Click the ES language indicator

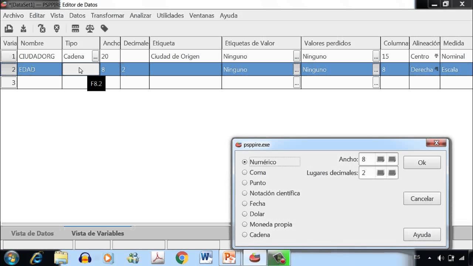tap(417, 257)
